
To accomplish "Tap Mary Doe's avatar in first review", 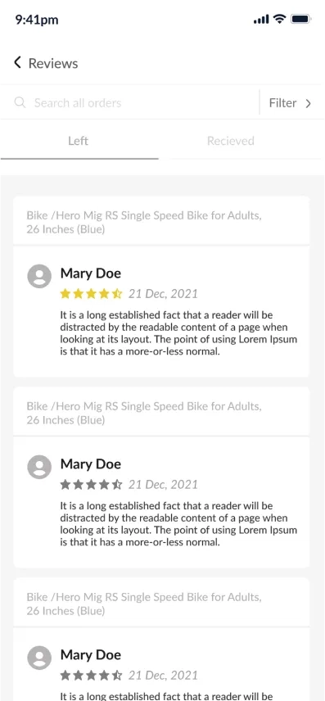I will [39, 276].
